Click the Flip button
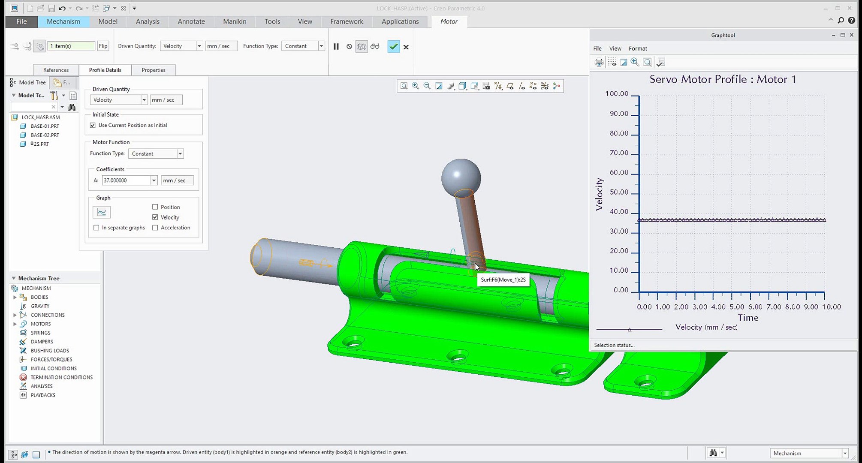This screenshot has width=862, height=463. (103, 46)
